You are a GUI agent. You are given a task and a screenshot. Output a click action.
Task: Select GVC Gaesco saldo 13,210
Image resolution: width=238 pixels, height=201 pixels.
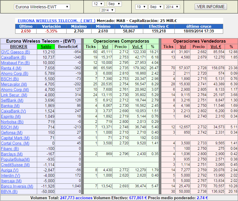click(48, 52)
